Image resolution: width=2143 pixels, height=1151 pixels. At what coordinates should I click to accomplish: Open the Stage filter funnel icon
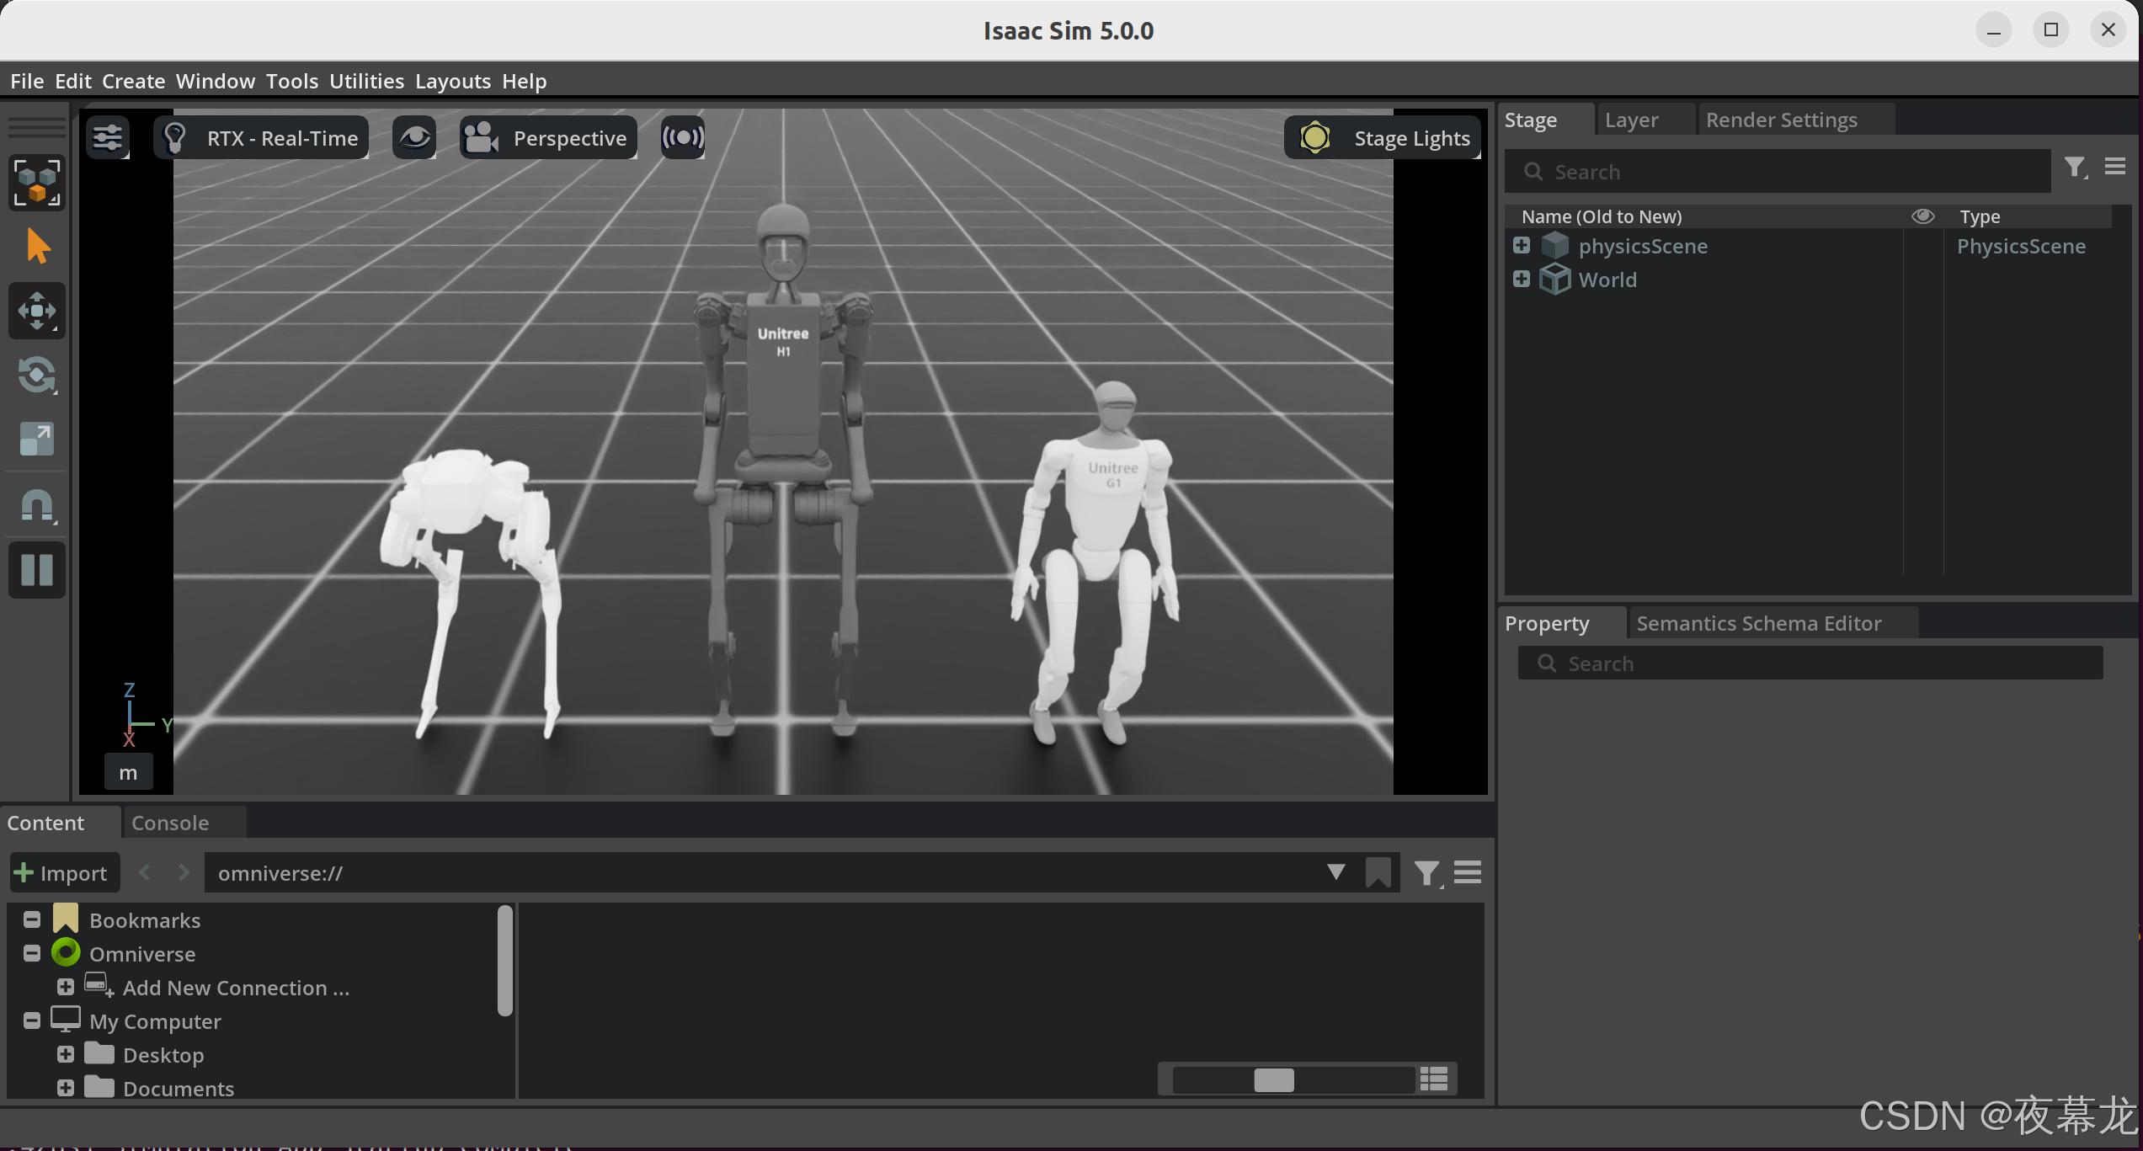(x=2075, y=168)
